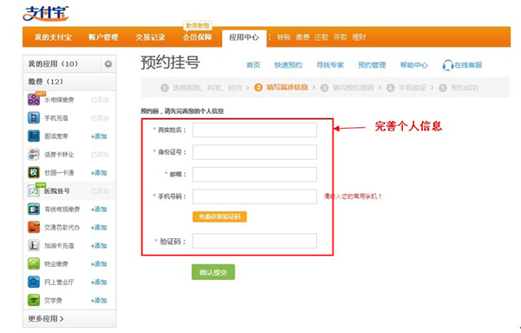Click the 存款 shortcut in the orange bar
The height and width of the screenshot is (333, 521).
[x=340, y=37]
